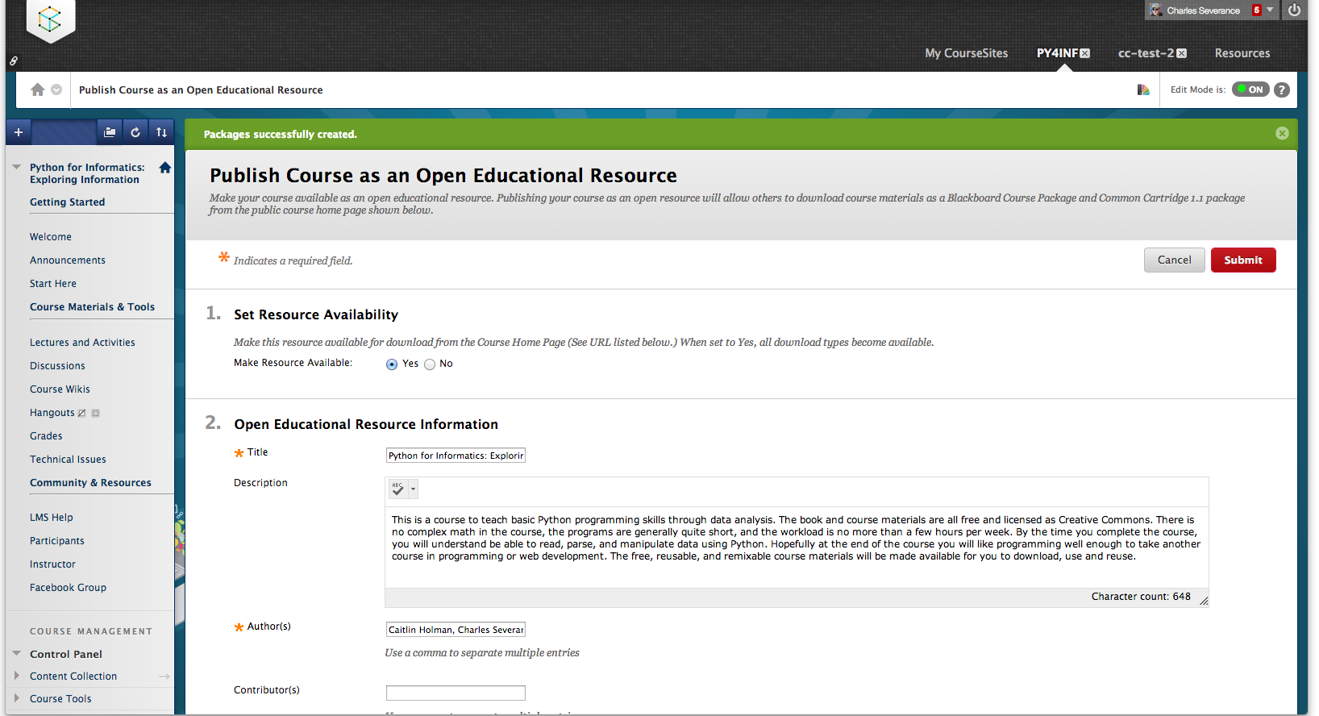
Task: Open the course menu folder view icon
Action: [110, 132]
